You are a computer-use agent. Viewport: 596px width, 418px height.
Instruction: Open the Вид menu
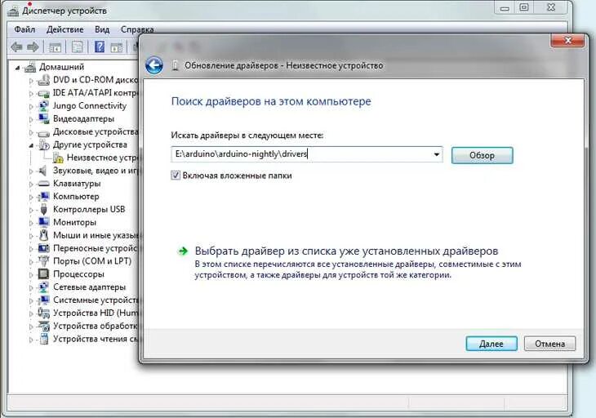(x=102, y=29)
